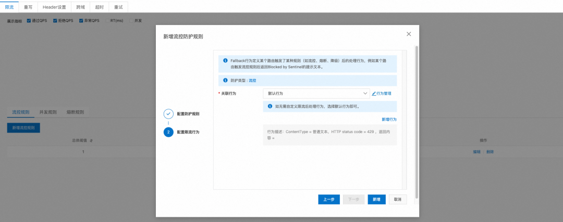Click the 总体阈值 value 1 cell
Image resolution: width=563 pixels, height=222 pixels.
pyautogui.click(x=83, y=152)
